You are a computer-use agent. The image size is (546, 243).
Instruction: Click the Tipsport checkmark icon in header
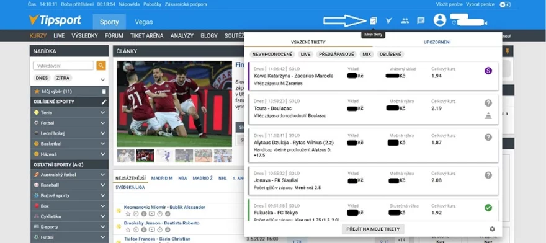pos(388,21)
